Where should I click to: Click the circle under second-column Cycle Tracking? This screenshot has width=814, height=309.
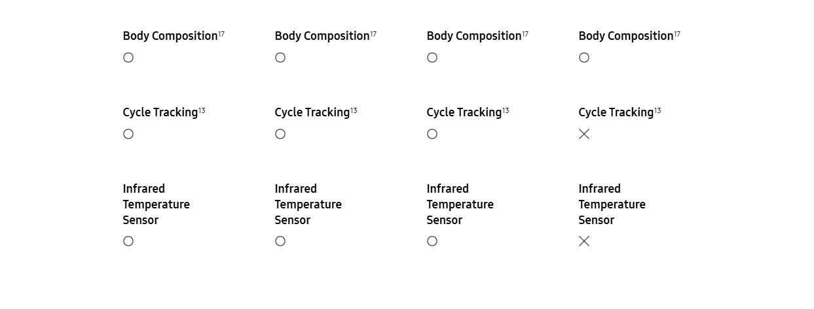[280, 134]
